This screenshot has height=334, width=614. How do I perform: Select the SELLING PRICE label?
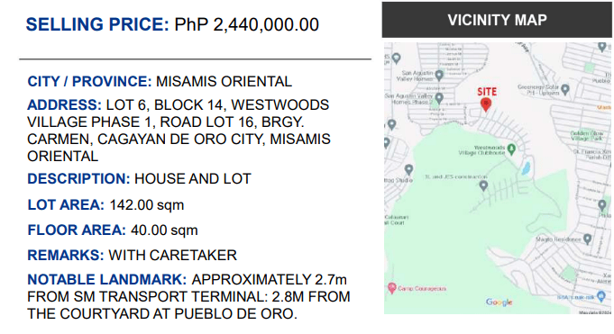click(97, 24)
